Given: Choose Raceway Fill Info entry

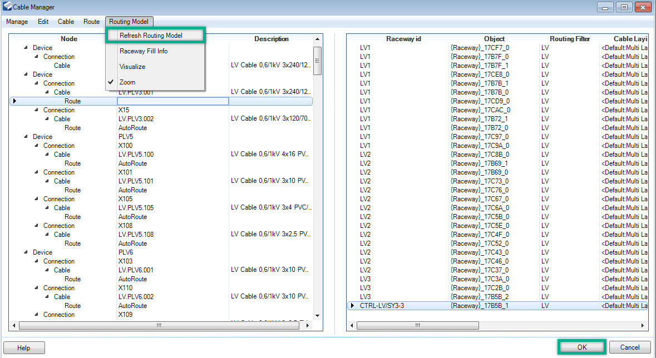Looking at the screenshot, I should point(144,51).
